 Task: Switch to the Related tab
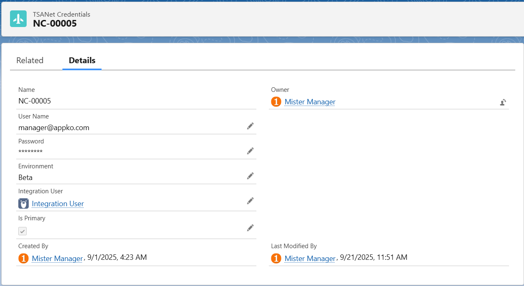pos(30,60)
